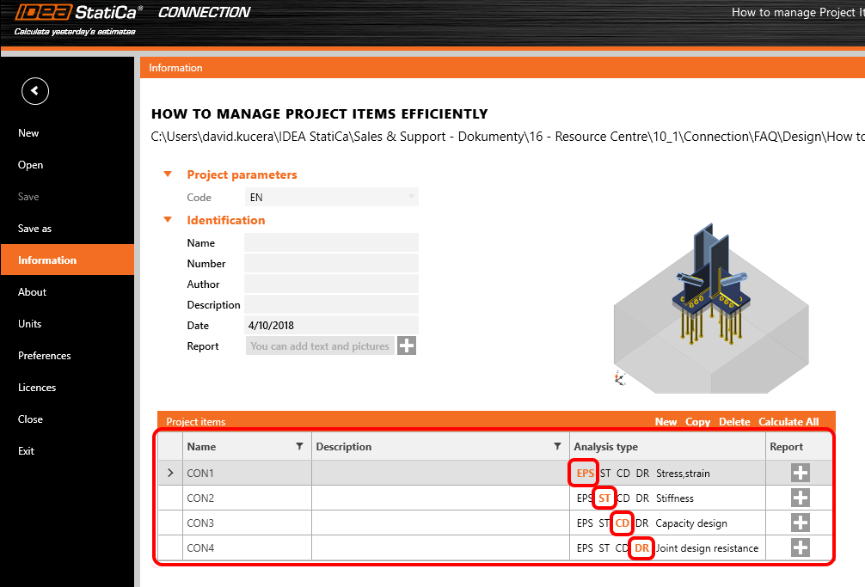Add report for CON3 row
The width and height of the screenshot is (865, 587).
point(801,523)
